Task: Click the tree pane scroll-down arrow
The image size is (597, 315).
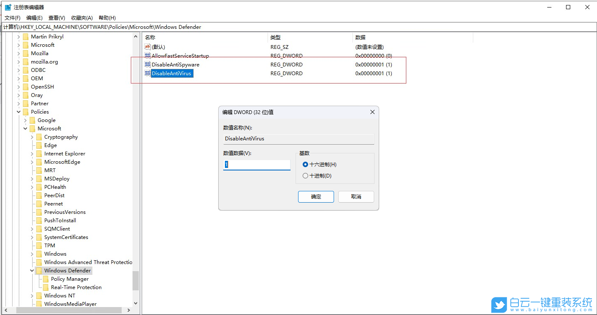Action: [135, 303]
